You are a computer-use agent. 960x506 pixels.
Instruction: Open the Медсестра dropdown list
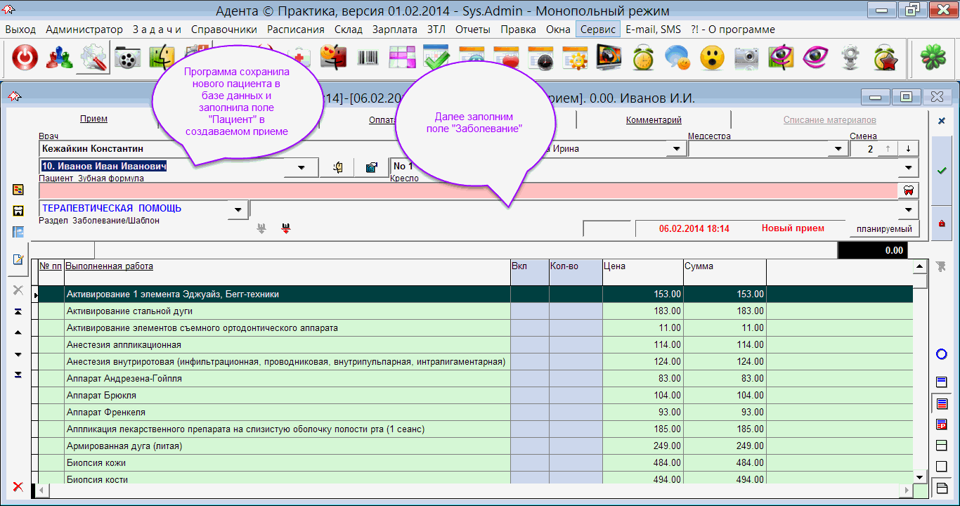(x=837, y=149)
